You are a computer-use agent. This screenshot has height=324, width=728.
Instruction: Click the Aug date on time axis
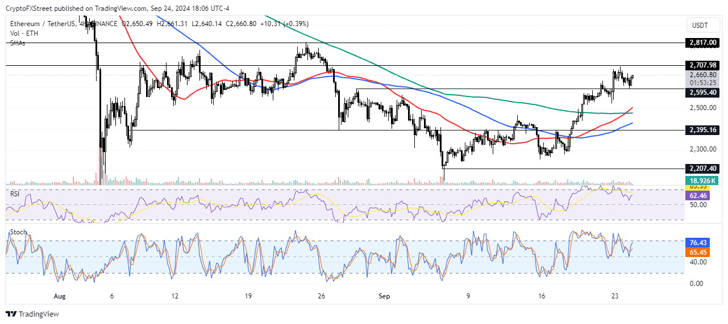(x=60, y=296)
